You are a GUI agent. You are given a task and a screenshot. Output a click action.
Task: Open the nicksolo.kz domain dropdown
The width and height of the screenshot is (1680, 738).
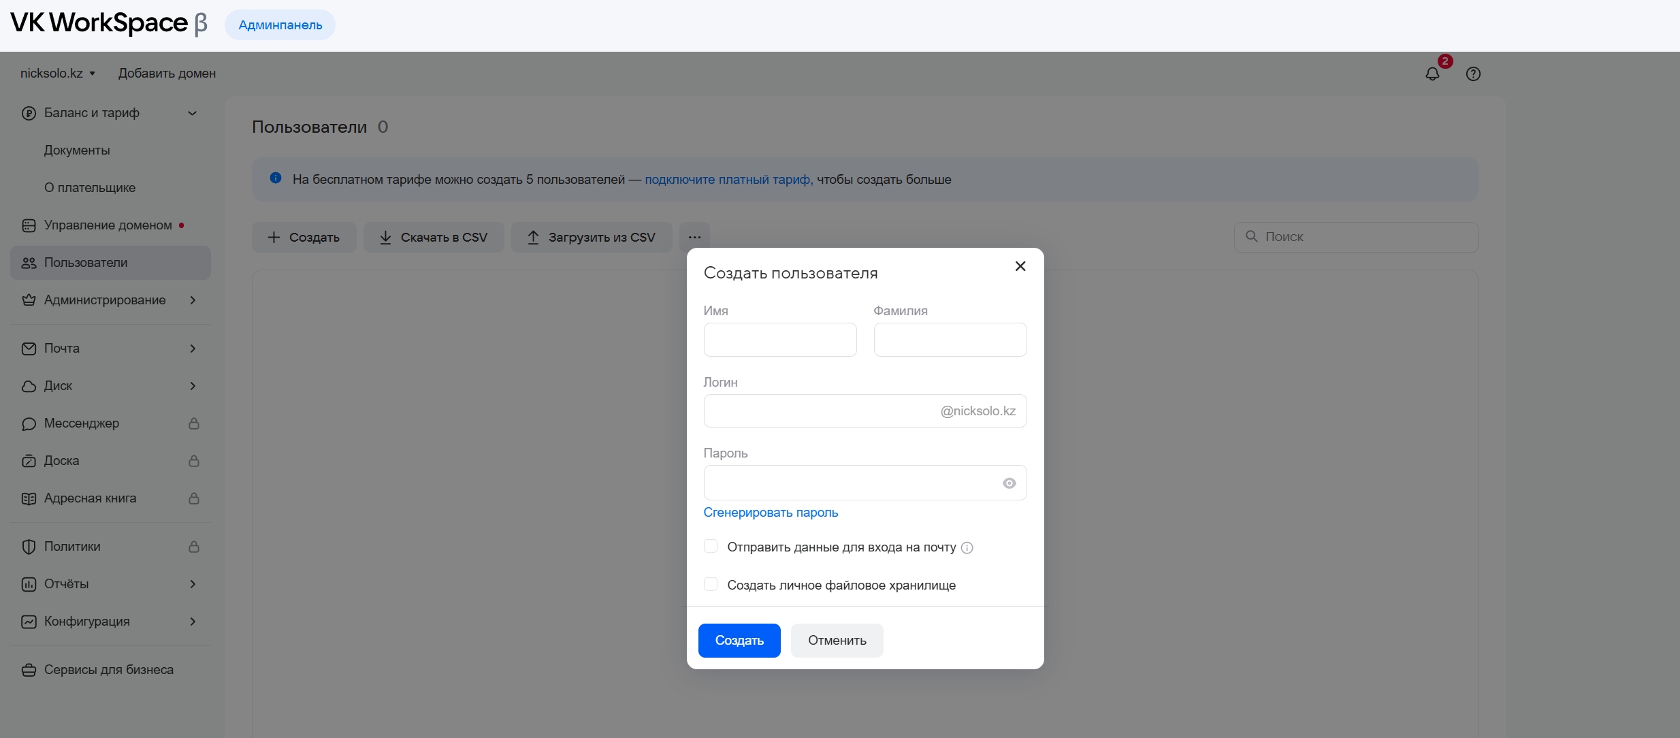pyautogui.click(x=58, y=74)
